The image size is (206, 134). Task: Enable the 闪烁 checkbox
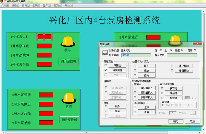(106, 106)
